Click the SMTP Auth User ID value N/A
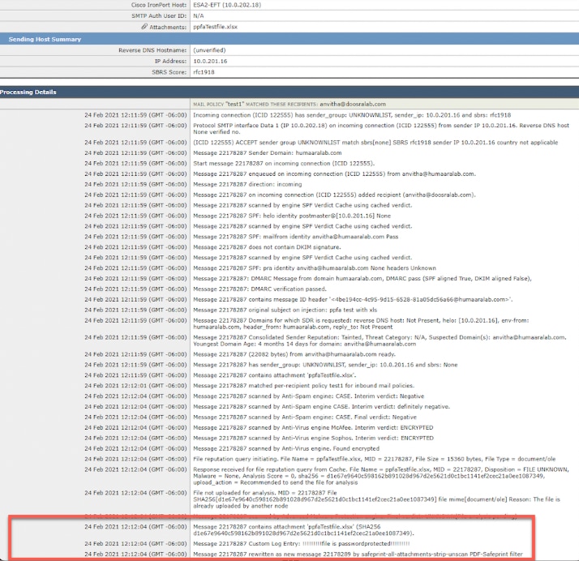Screen dimensions: 579x561 [x=199, y=16]
